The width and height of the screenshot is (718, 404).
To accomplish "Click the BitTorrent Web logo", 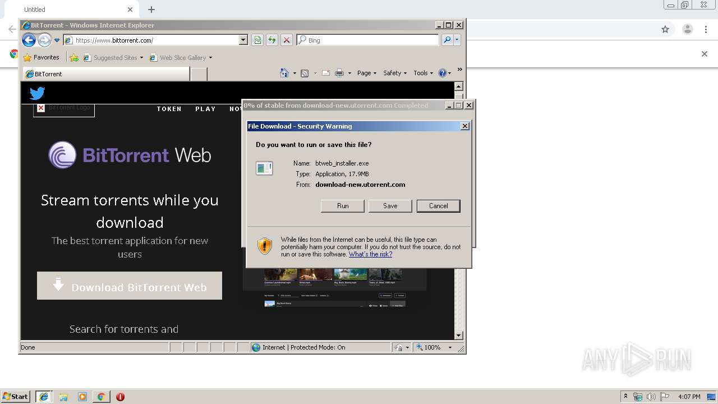I will 130,155.
